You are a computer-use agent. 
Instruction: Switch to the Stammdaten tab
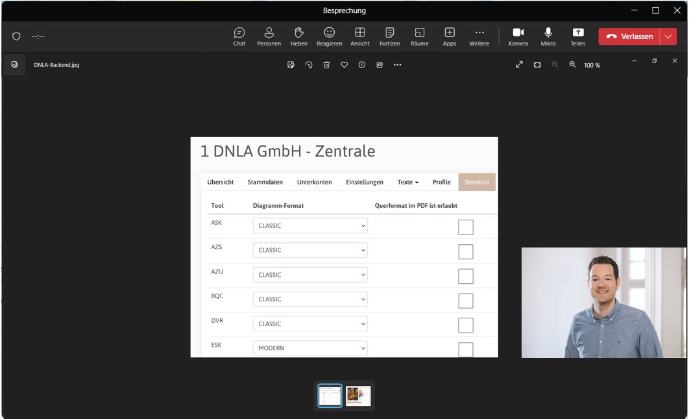[x=265, y=182]
